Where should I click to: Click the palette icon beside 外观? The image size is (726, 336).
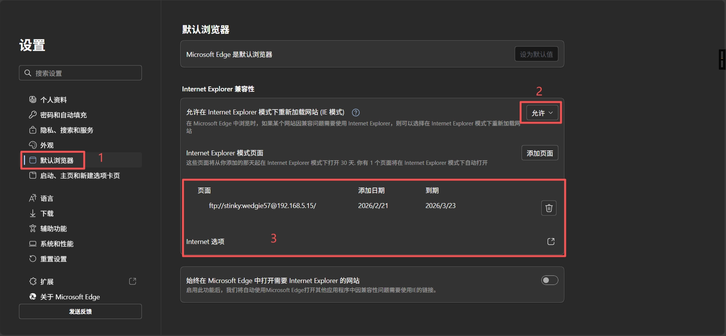33,145
